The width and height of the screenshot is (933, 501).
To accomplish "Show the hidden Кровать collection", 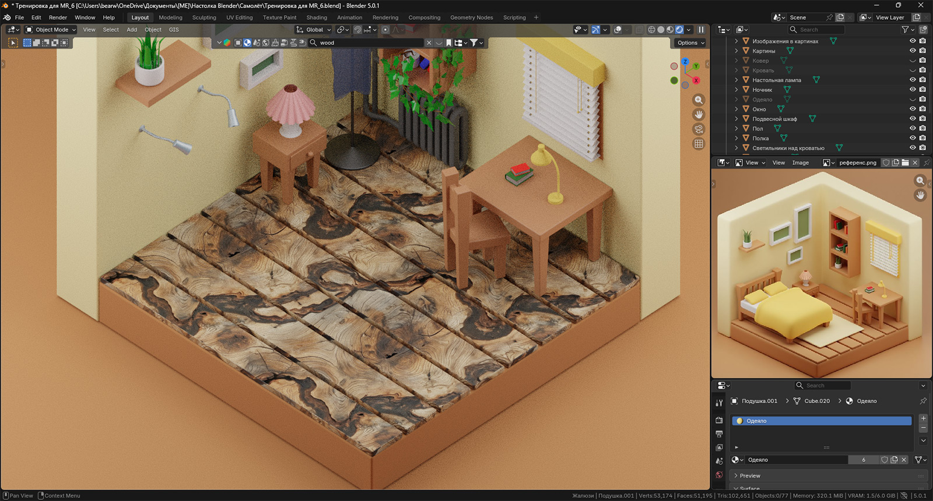I will [913, 70].
